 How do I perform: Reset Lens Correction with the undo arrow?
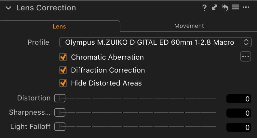point(225,7)
